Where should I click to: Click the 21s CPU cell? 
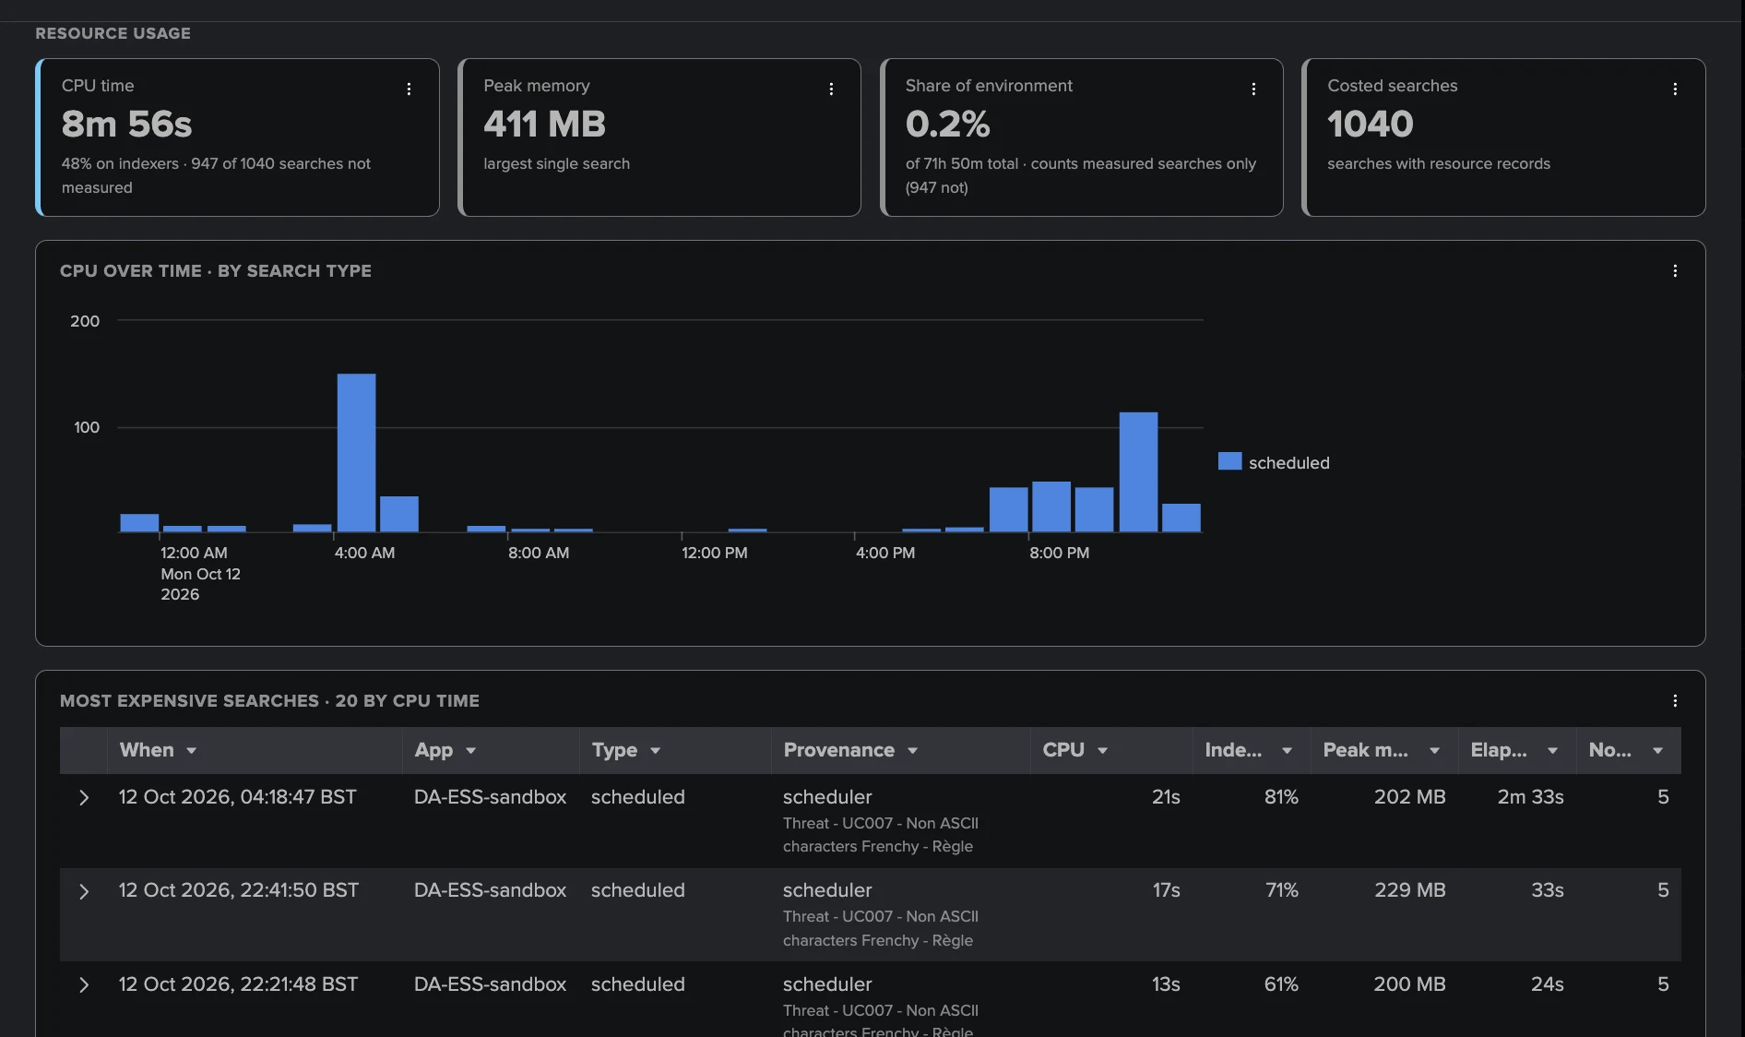[x=1166, y=797]
